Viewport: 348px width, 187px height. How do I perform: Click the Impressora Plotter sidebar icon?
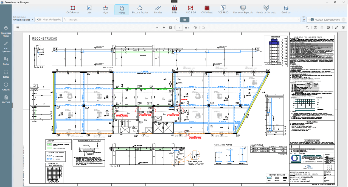[x=6, y=31]
